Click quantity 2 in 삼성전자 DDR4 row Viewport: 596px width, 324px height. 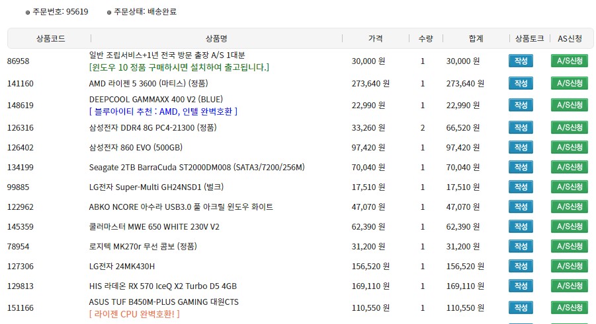point(423,127)
